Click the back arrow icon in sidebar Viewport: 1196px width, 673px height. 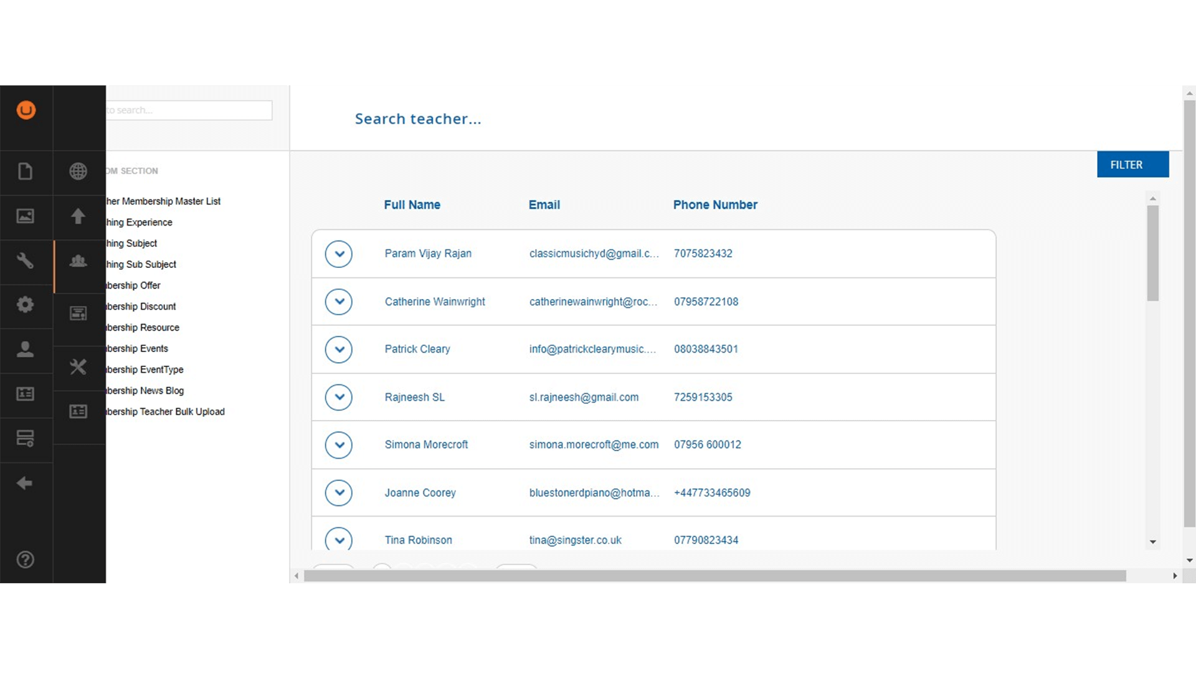tap(25, 483)
